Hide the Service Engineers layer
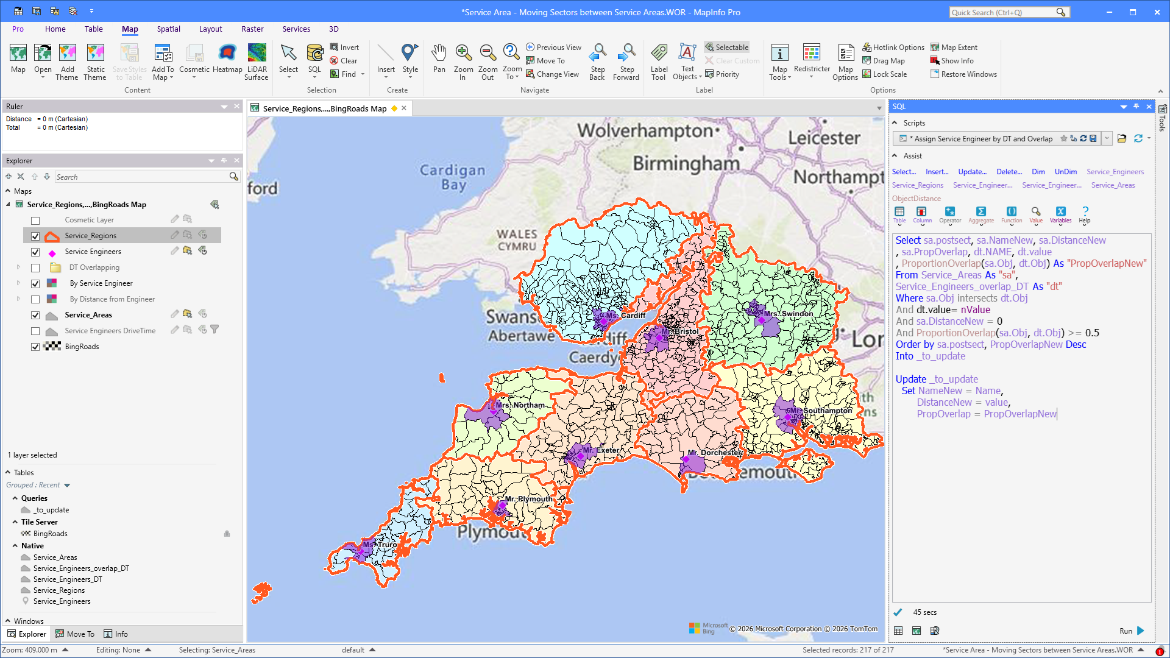The image size is (1170, 658). (35, 252)
